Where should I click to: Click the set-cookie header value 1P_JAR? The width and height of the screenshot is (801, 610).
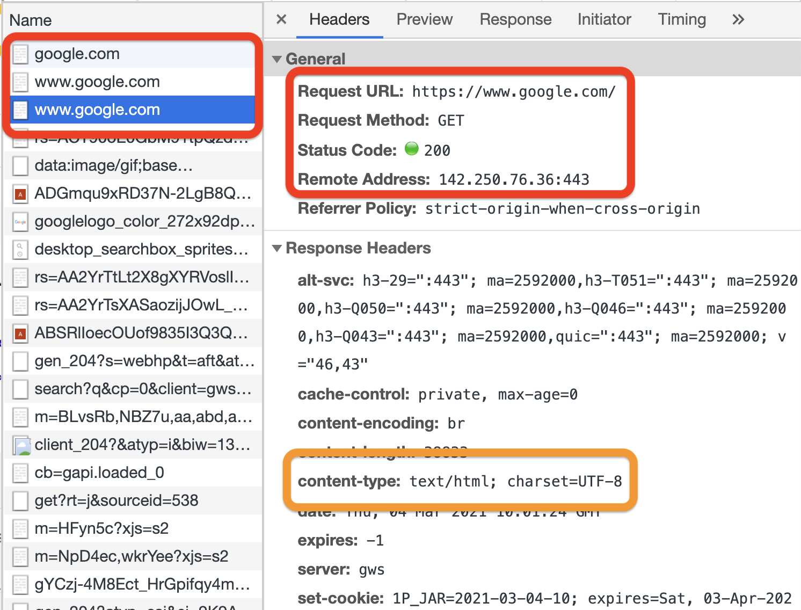pos(592,598)
